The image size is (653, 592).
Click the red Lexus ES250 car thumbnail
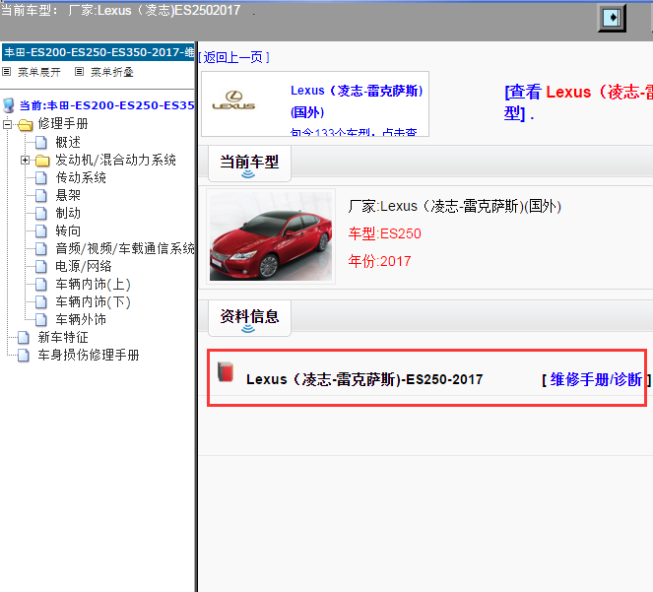coord(271,235)
